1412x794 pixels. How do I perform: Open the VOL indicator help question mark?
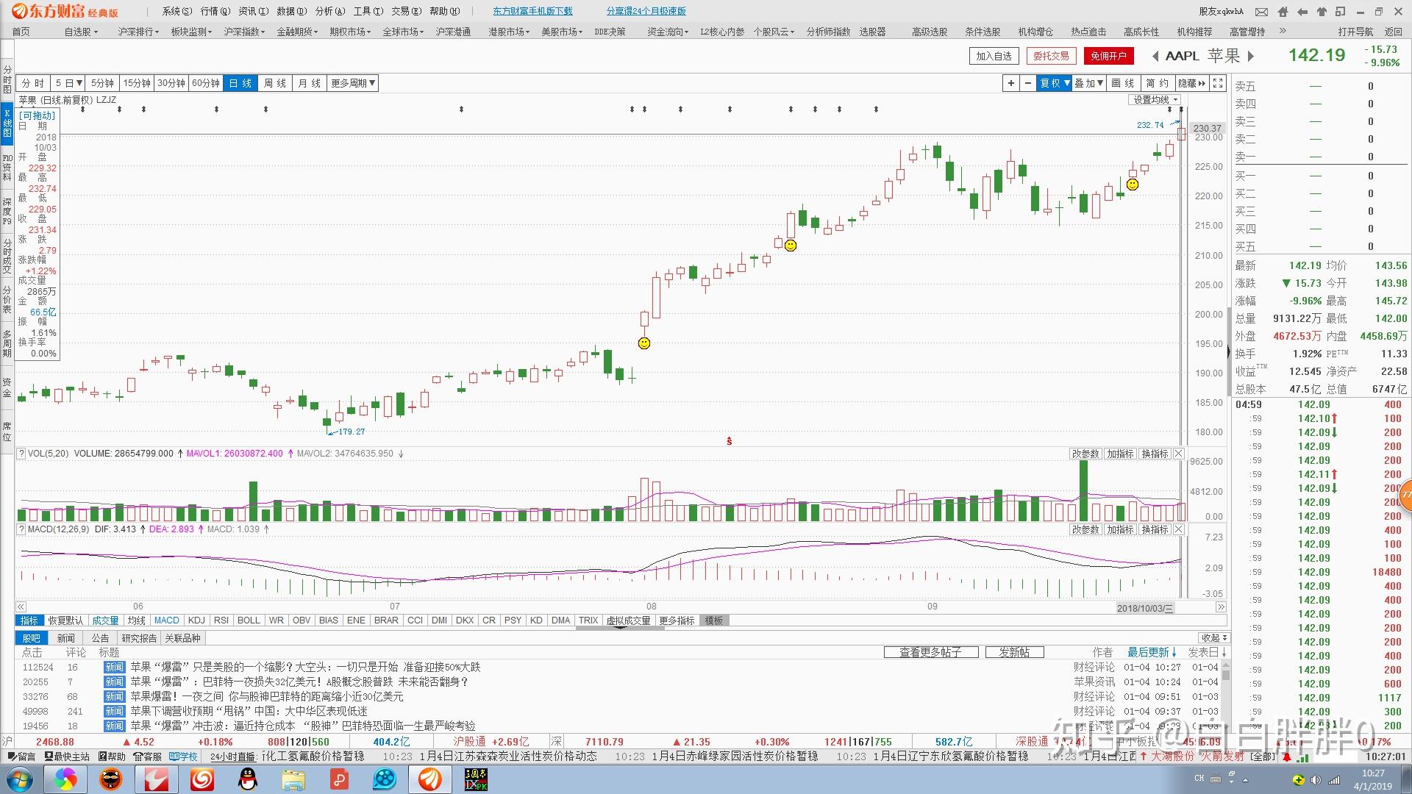point(21,454)
